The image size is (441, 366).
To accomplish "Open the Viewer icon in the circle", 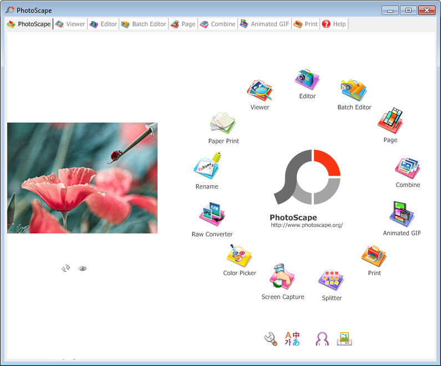I will (x=260, y=90).
